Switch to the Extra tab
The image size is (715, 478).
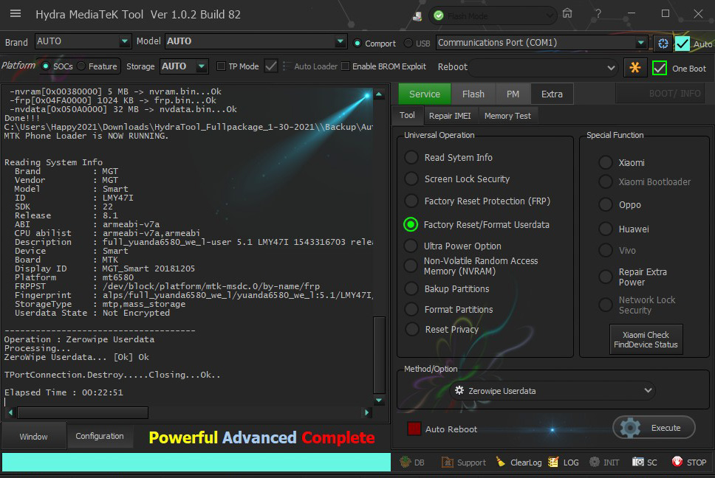click(x=552, y=94)
